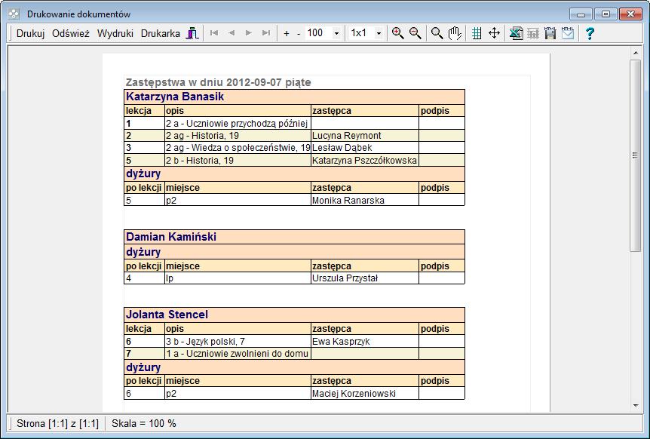Viewport: 650px width, 439px height.
Task: Click the 'Drukowanie dokumentów' window title
Action: pos(78,14)
